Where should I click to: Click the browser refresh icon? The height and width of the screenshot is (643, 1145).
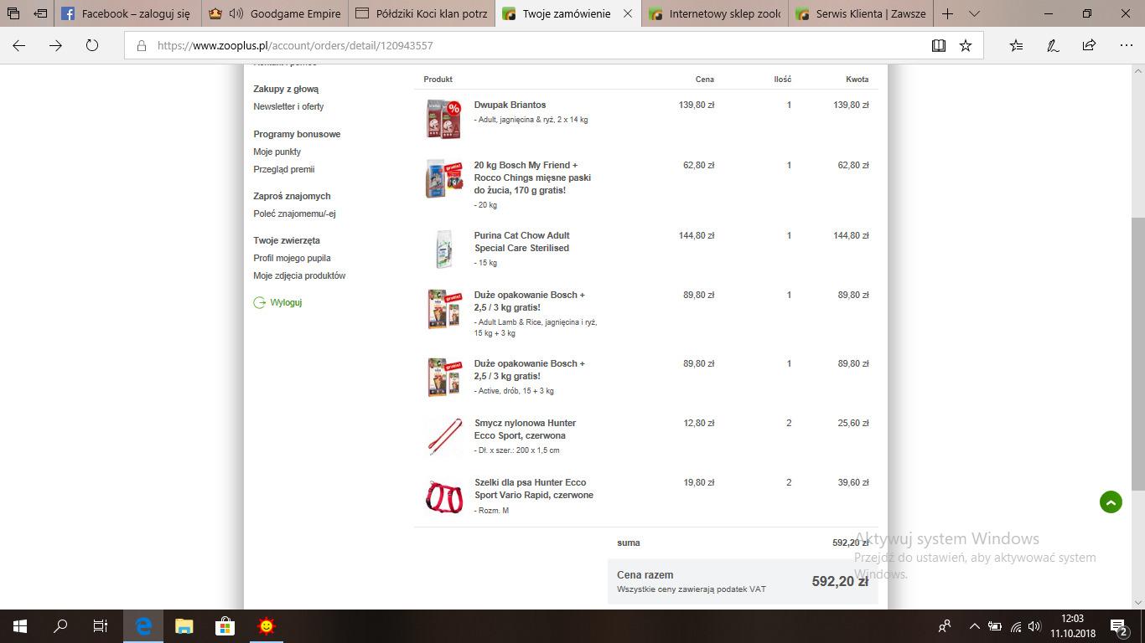[x=92, y=46]
